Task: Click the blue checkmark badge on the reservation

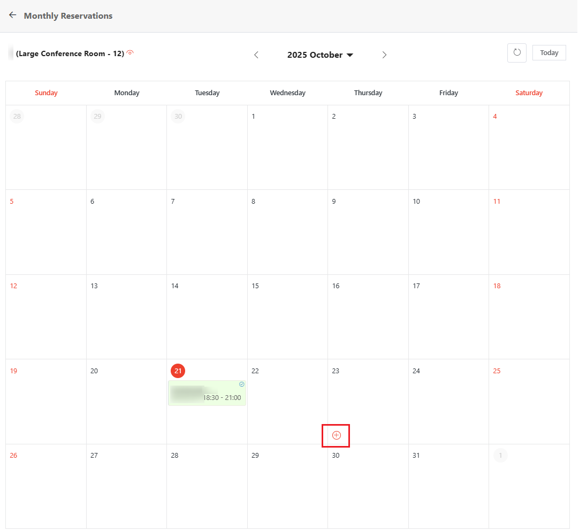Action: click(241, 384)
